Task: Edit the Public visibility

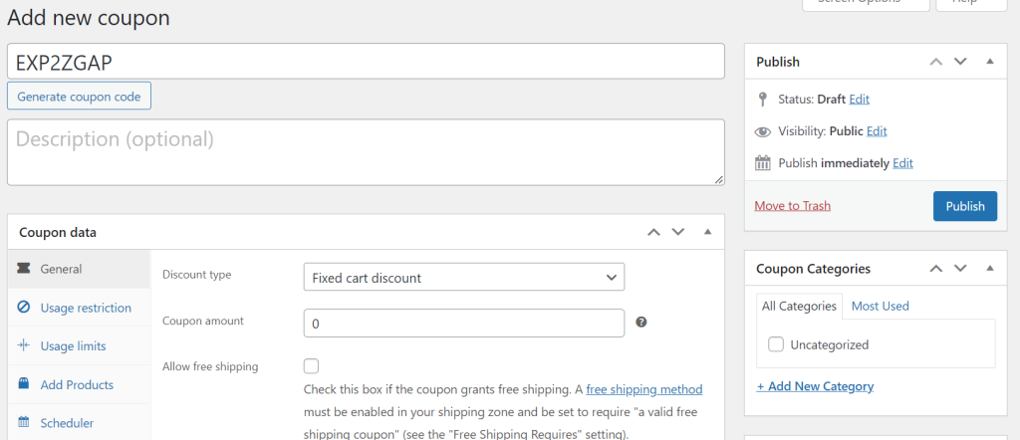Action: (877, 131)
